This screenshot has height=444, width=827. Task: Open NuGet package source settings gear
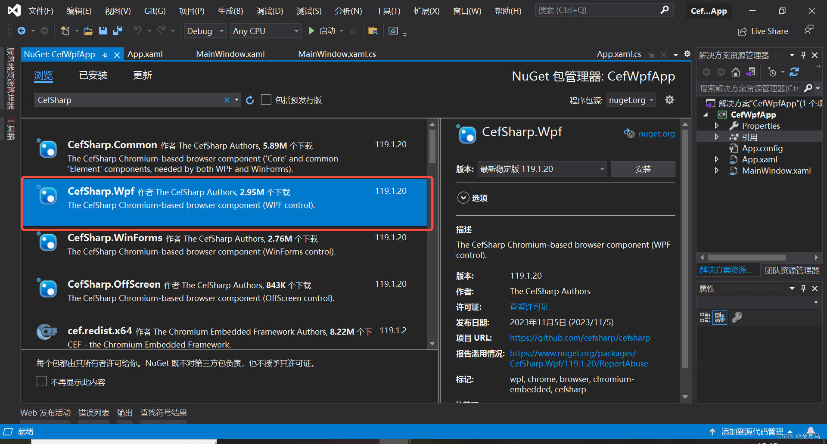(x=669, y=99)
